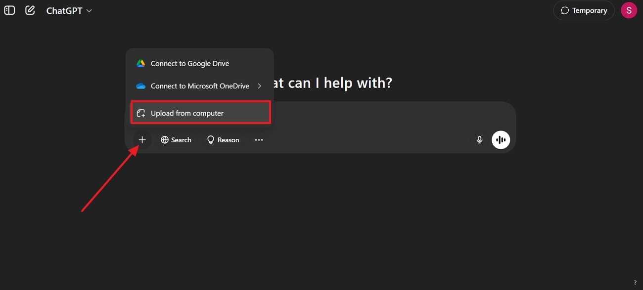This screenshot has height=290, width=643.
Task: Start advanced voice mode
Action: click(x=501, y=139)
